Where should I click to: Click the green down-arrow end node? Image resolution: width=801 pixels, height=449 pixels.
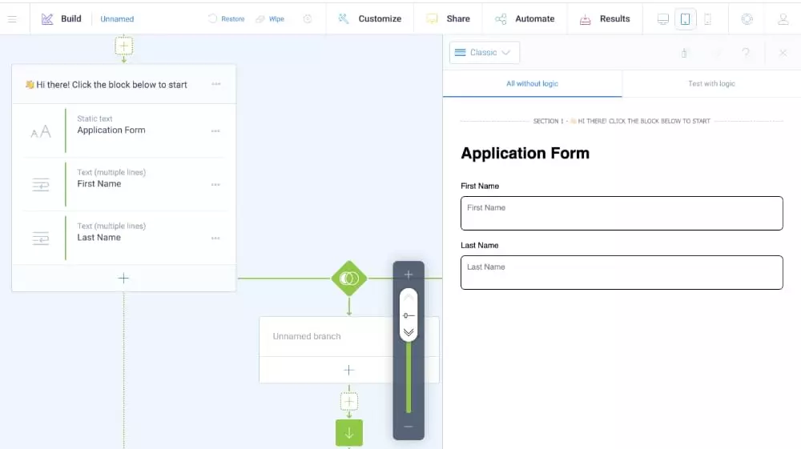pos(349,433)
